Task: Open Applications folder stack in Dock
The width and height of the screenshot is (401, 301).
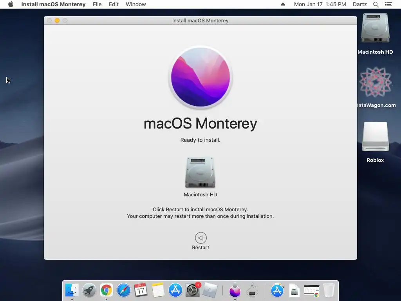Action: tap(277, 290)
